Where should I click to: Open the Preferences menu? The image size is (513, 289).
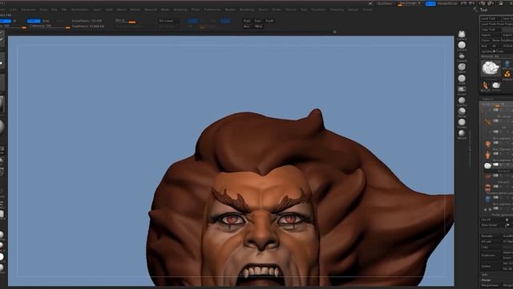tap(212, 10)
